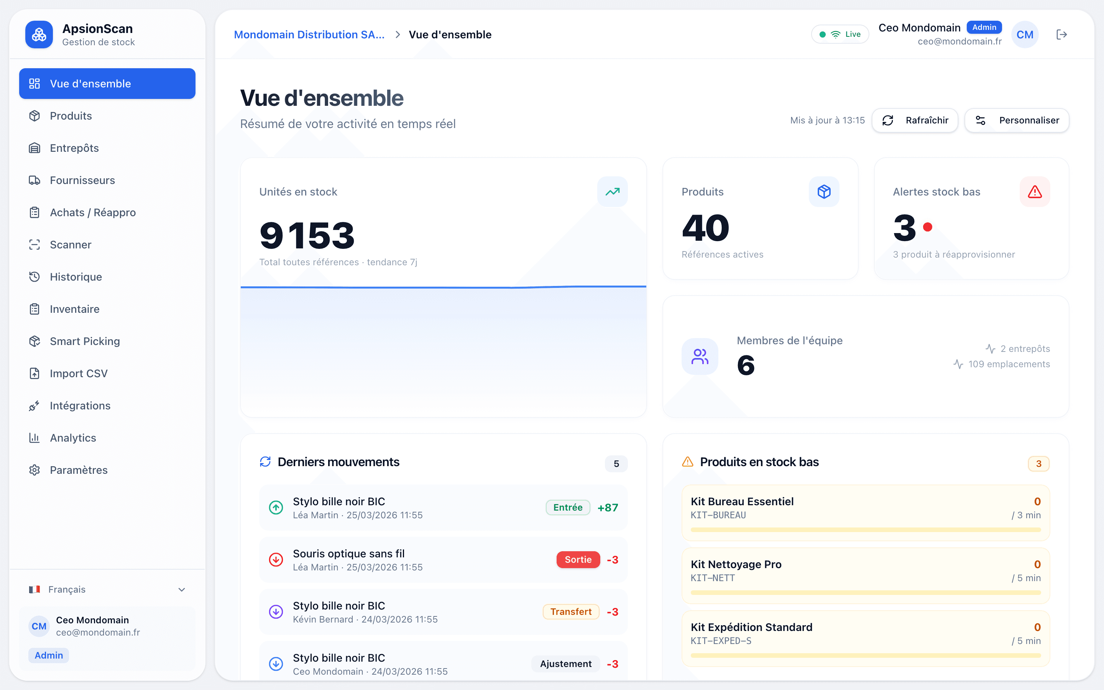The height and width of the screenshot is (690, 1104).
Task: Click the Personnaliser button
Action: [1017, 120]
